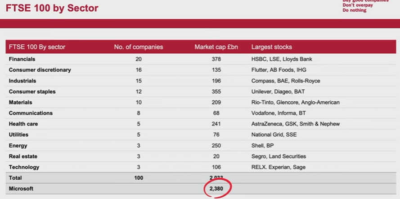Select the 'Largest stocks' column header

[272, 47]
